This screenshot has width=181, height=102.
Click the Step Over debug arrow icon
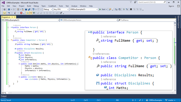pos(9,13)
